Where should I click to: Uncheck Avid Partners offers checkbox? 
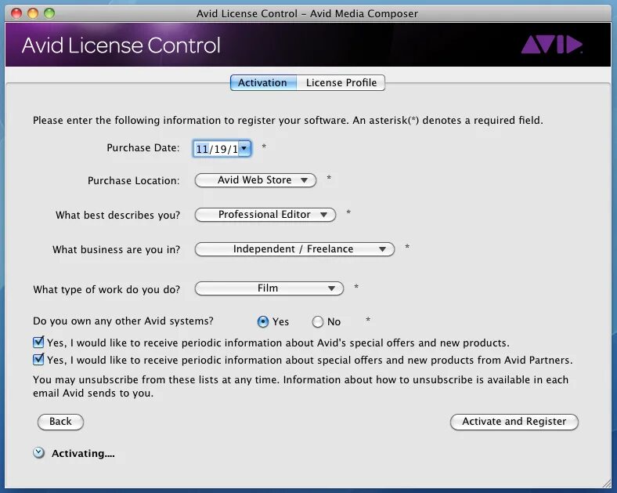pyautogui.click(x=38, y=359)
